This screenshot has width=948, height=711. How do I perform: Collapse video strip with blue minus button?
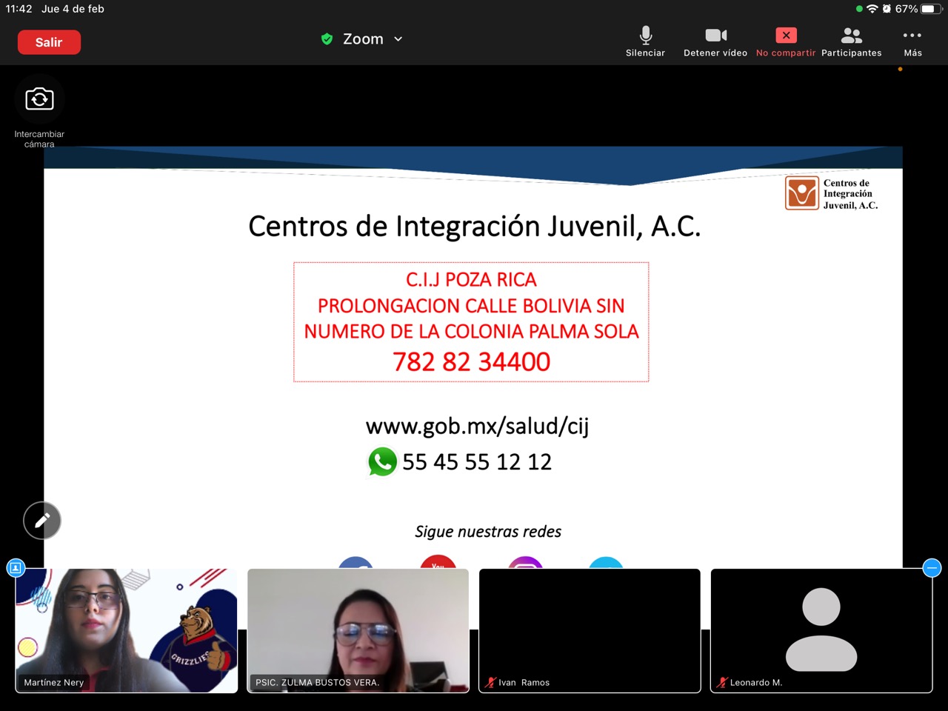tap(932, 568)
